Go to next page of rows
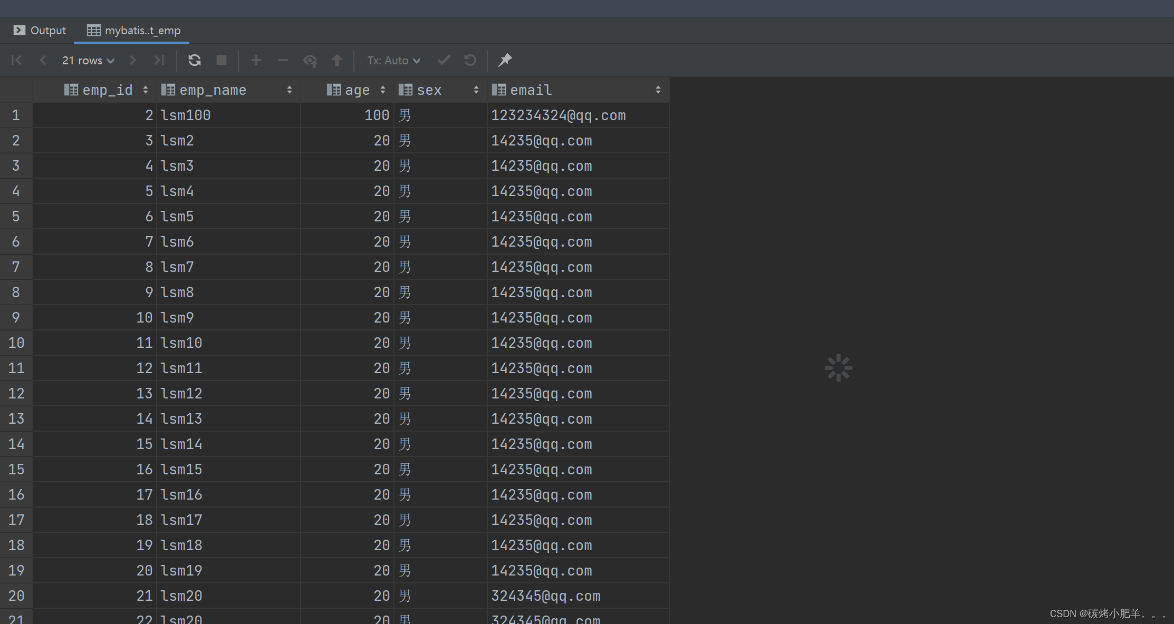Screen dimensions: 1174x624 click(132, 60)
